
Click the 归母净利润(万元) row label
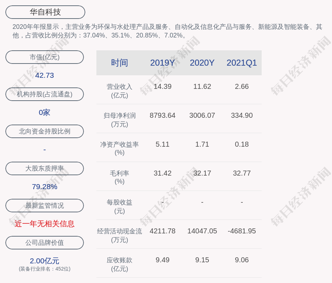120,120
